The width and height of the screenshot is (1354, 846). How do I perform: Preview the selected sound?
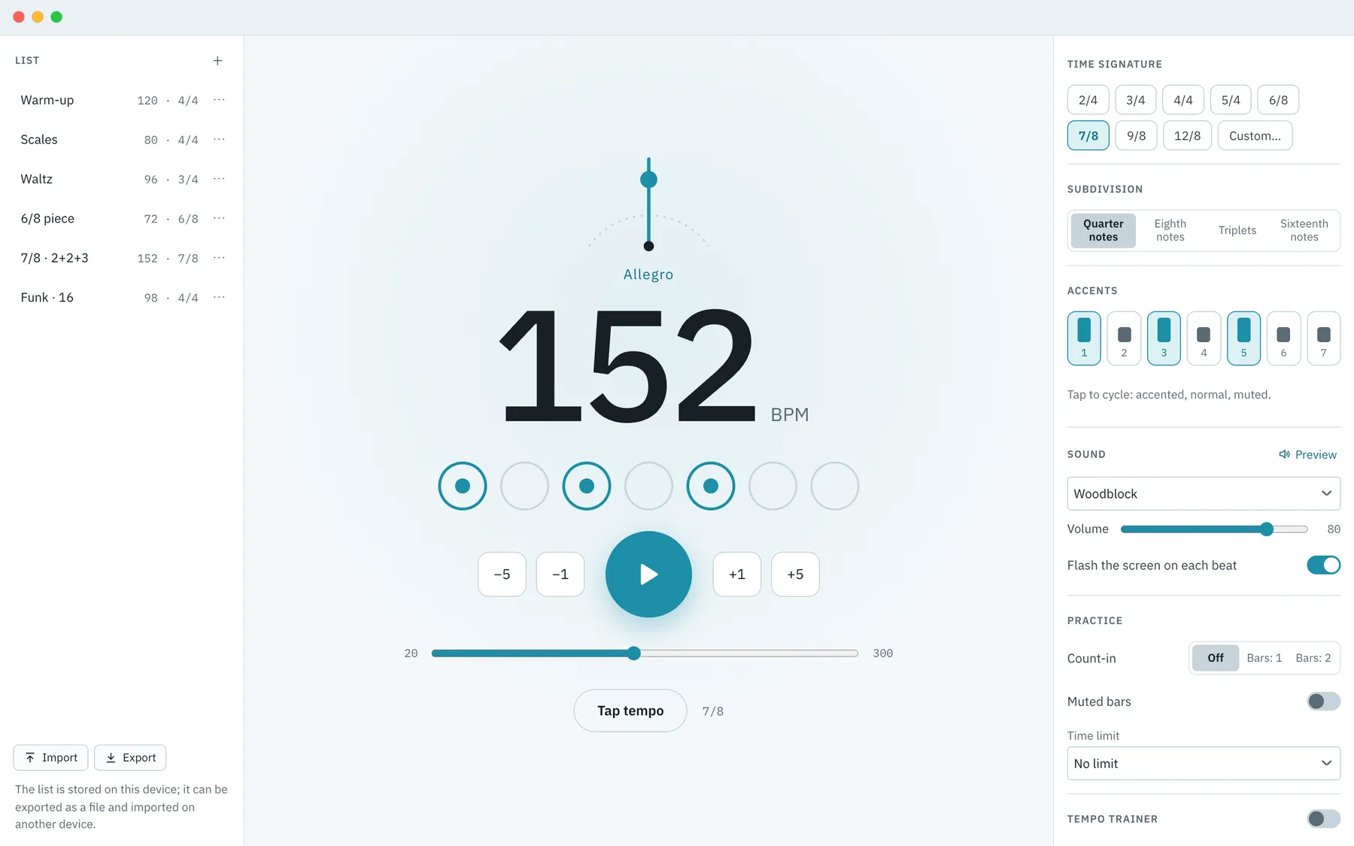click(1307, 454)
